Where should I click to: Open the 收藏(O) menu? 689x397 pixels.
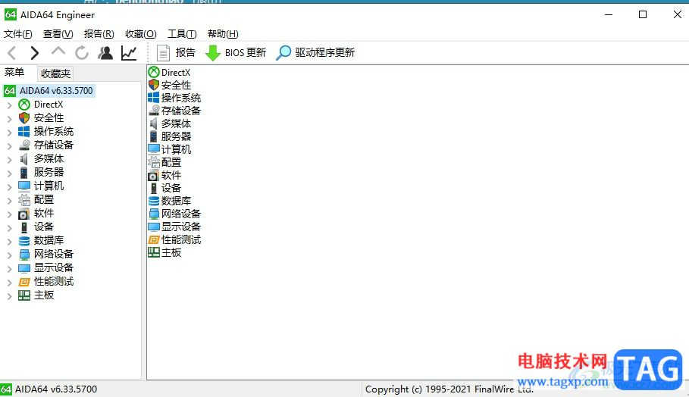pos(141,34)
